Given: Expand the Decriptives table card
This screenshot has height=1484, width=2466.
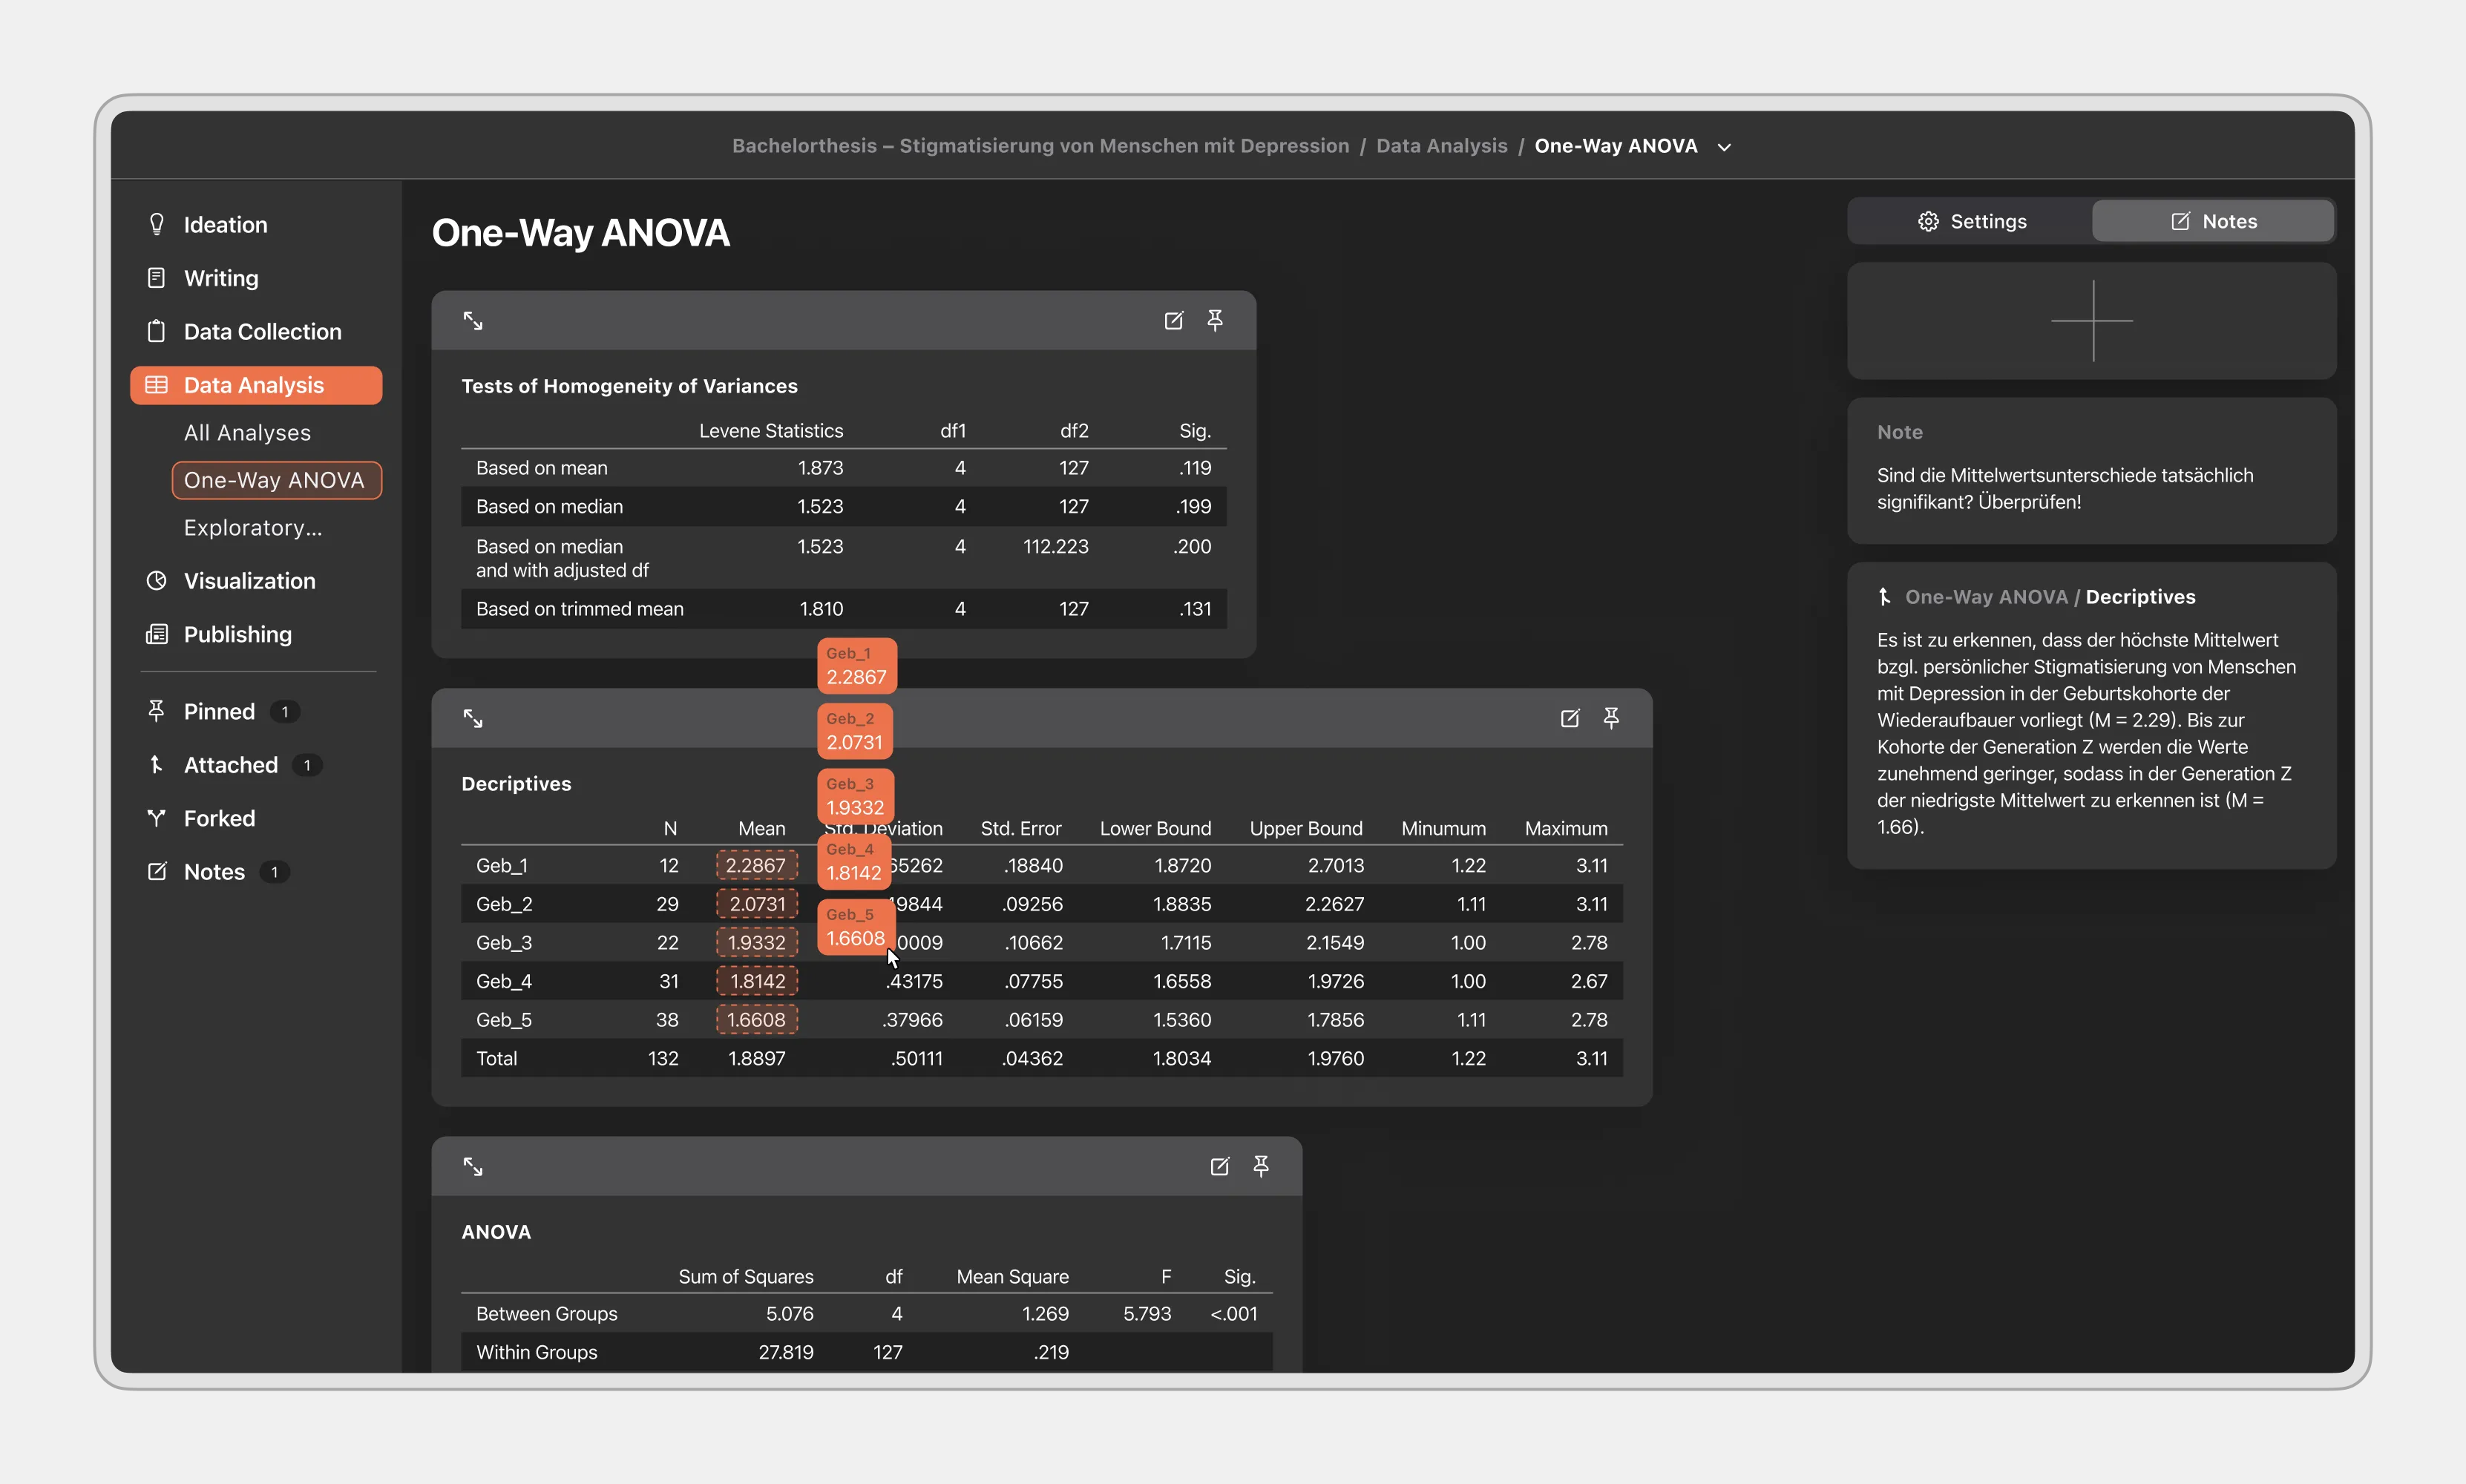Looking at the screenshot, I should [473, 718].
